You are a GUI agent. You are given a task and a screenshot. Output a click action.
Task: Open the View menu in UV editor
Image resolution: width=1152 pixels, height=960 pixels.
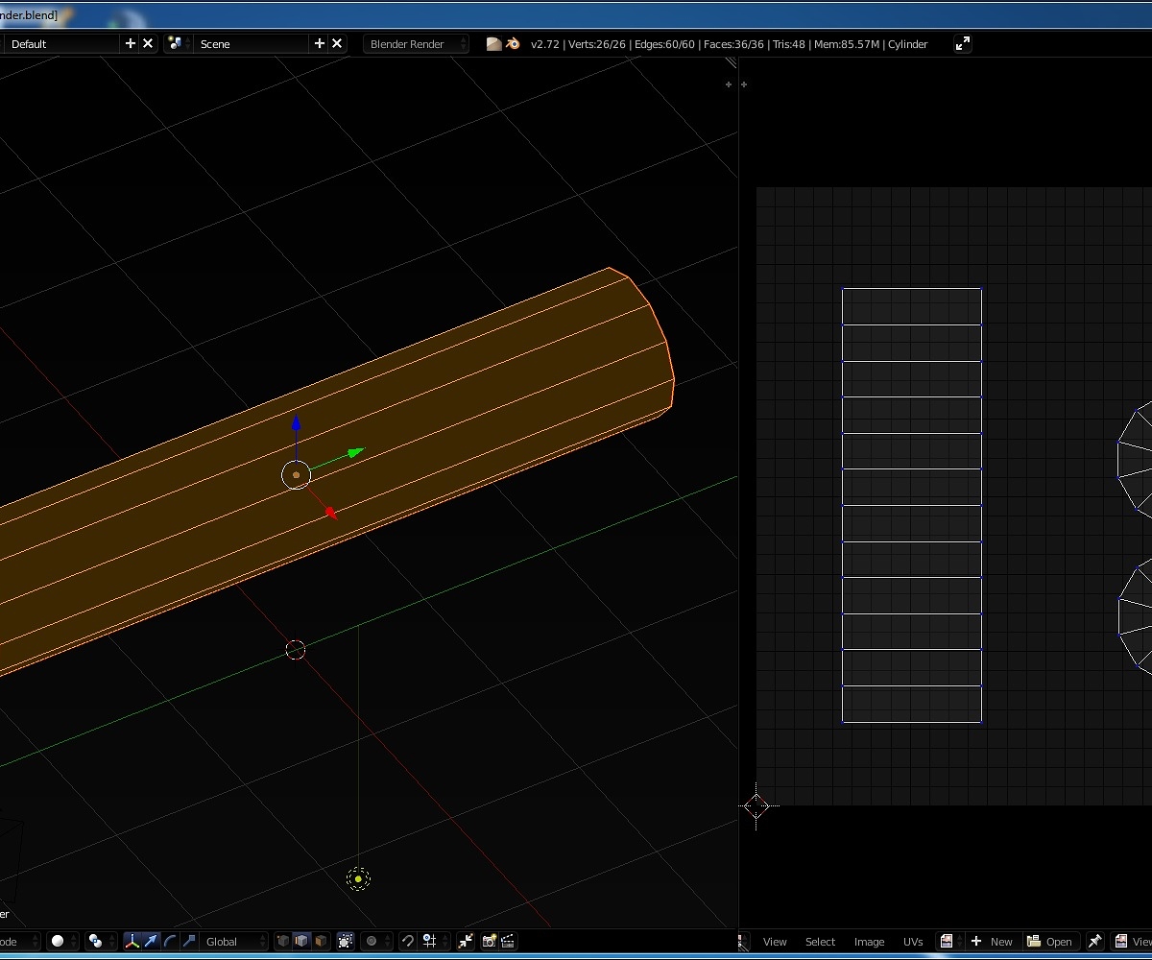(775, 942)
